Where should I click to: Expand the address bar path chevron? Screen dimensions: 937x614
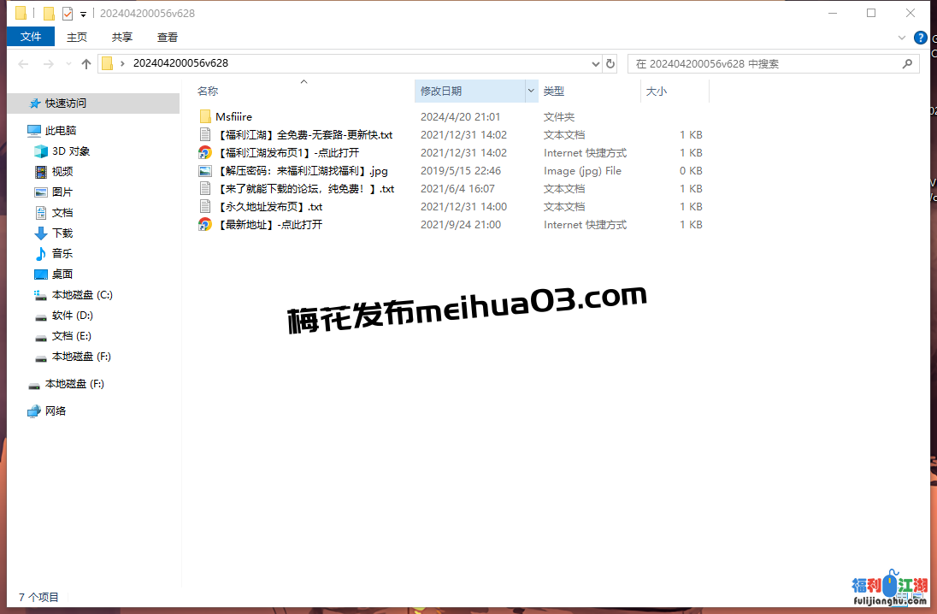tap(122, 63)
